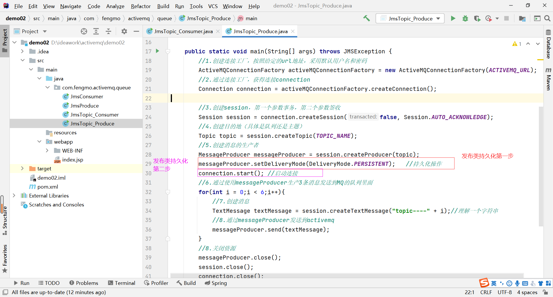Open the Spring tool window
Image resolution: width=553 pixels, height=297 pixels.
point(216,283)
